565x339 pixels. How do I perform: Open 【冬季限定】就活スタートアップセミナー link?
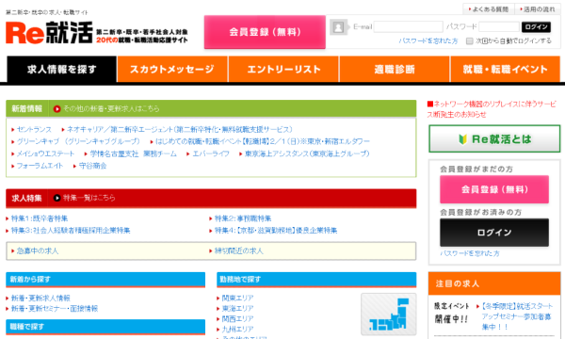pyautogui.click(x=517, y=316)
